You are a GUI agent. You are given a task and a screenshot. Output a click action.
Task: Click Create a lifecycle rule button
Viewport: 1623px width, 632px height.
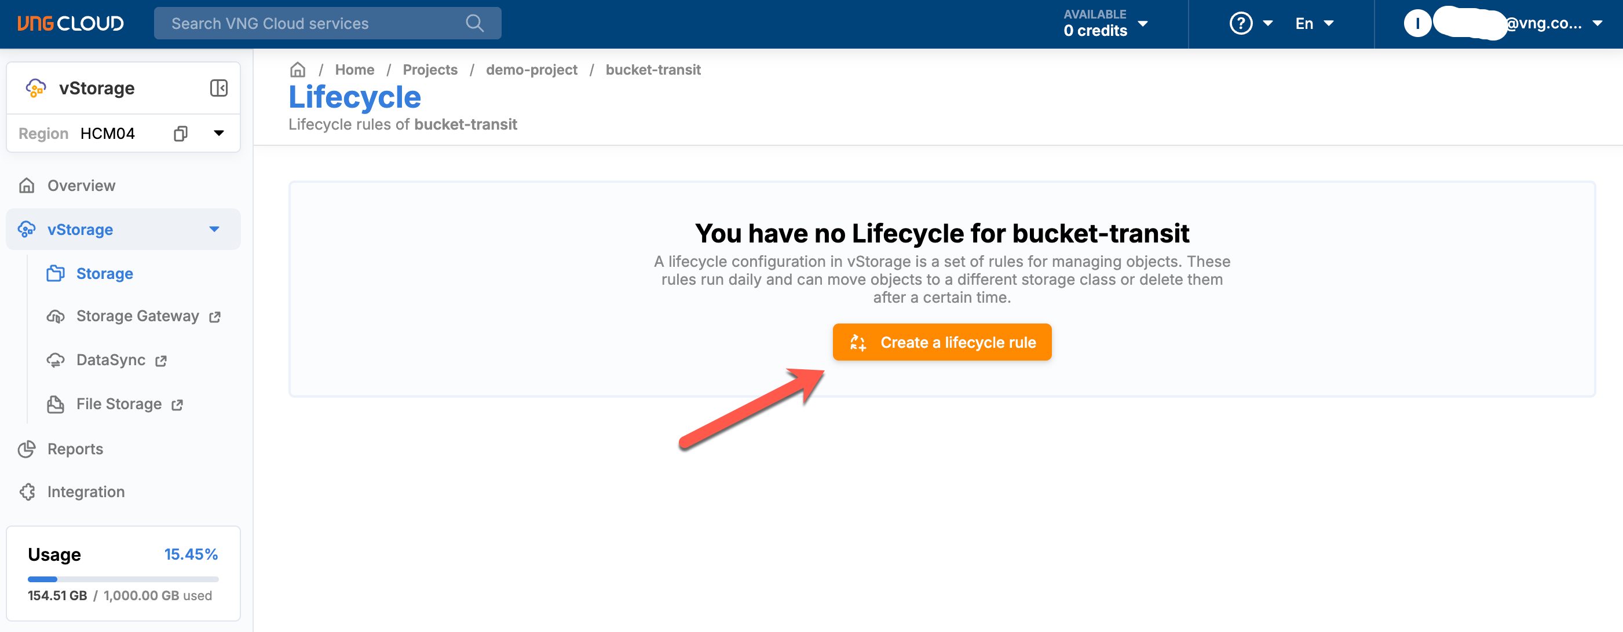click(x=941, y=342)
